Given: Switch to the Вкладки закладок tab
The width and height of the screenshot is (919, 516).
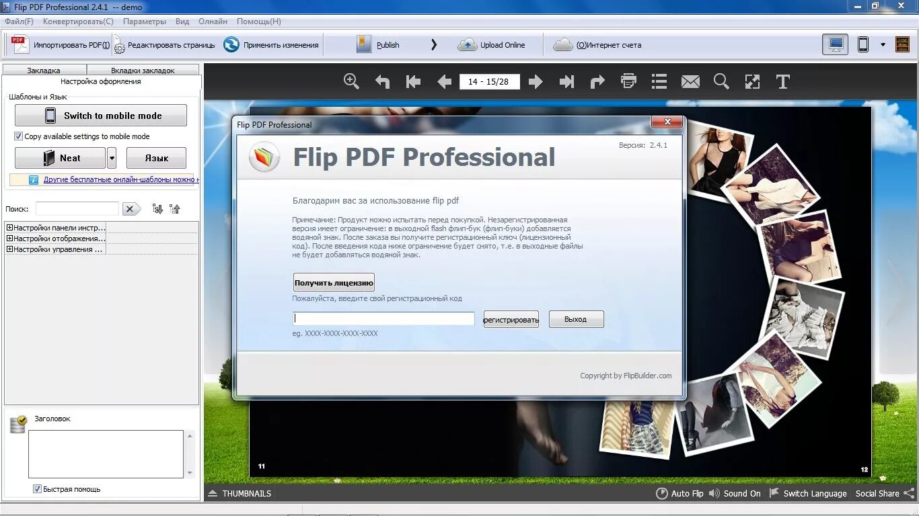Looking at the screenshot, I should tap(143, 70).
